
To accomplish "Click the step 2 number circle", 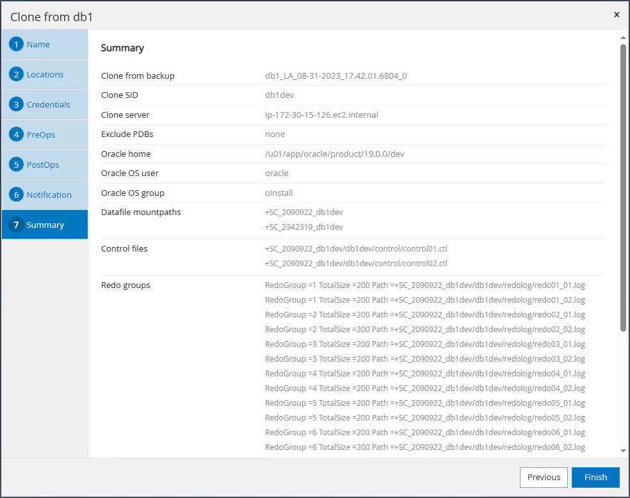I will pyautogui.click(x=17, y=75).
